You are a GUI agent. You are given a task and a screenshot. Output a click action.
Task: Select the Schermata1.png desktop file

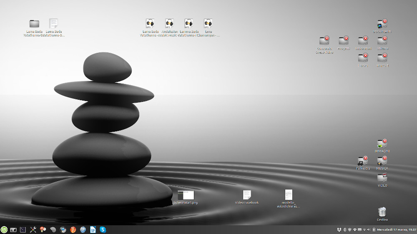[186, 195]
